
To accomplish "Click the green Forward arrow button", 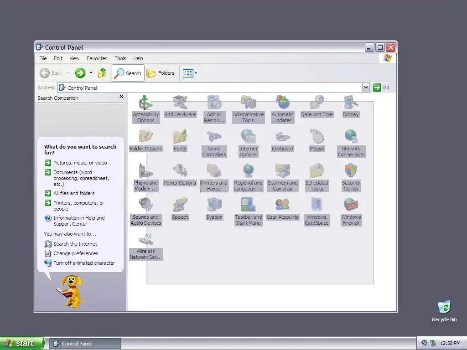I will pyautogui.click(x=80, y=73).
